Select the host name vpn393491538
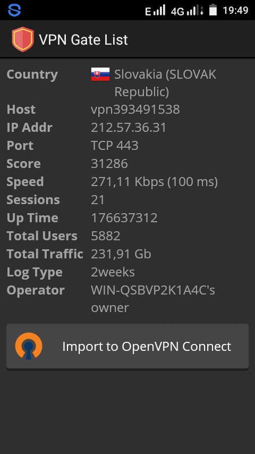 (x=135, y=110)
